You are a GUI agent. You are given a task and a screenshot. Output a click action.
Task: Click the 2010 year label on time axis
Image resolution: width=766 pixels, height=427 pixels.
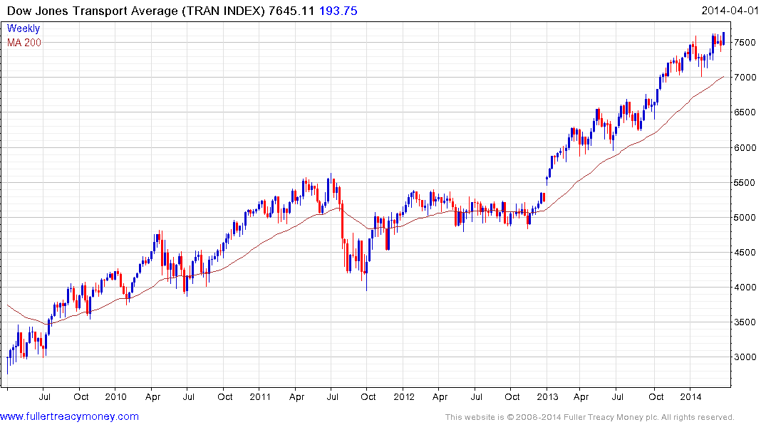click(115, 397)
